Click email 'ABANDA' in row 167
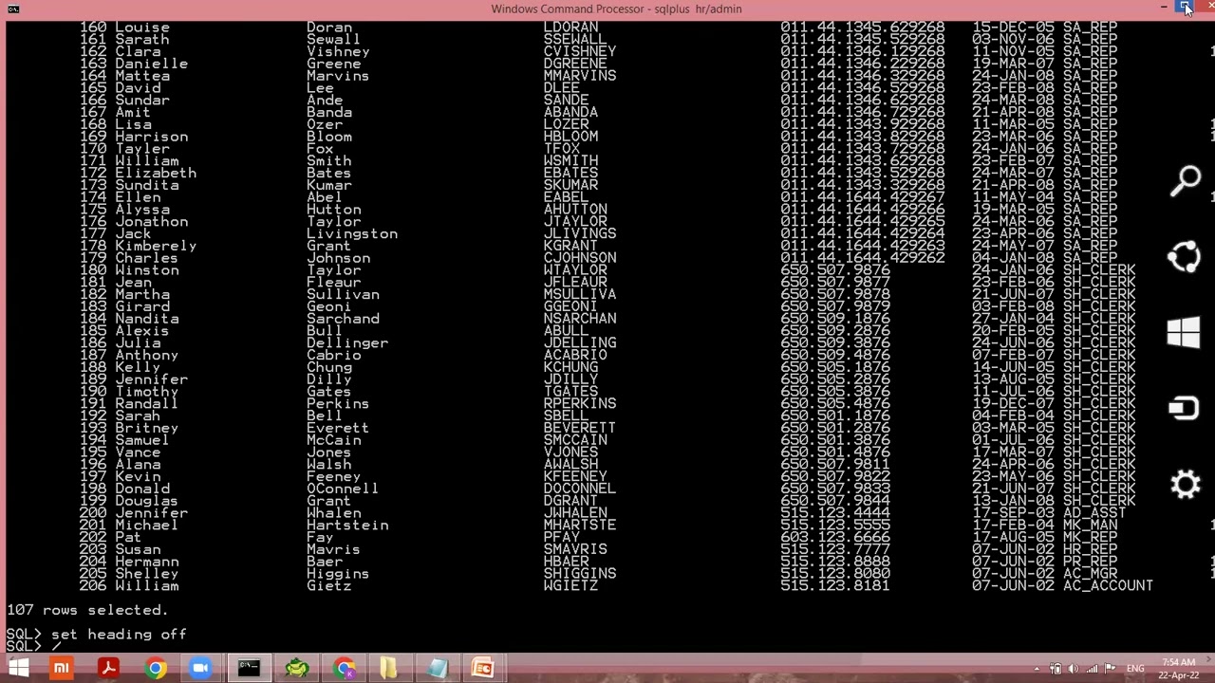 pyautogui.click(x=570, y=112)
